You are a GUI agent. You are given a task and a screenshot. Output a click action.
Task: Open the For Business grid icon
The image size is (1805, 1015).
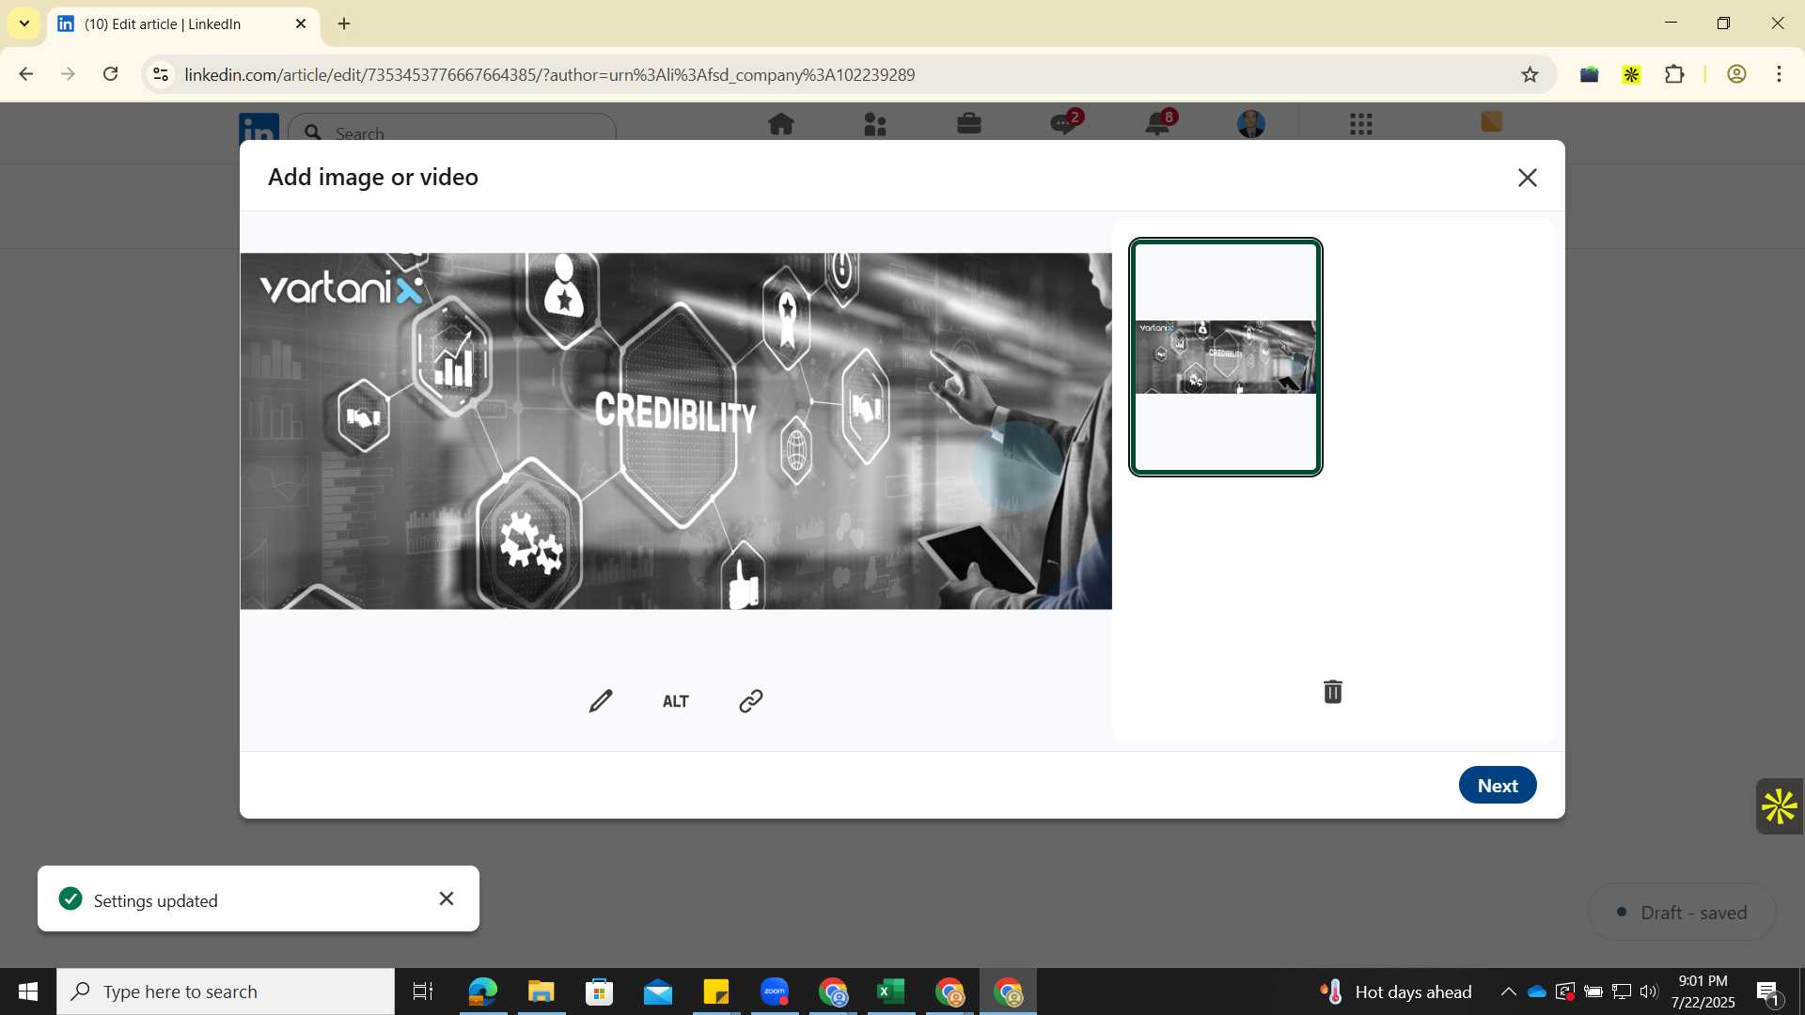[1361, 124]
